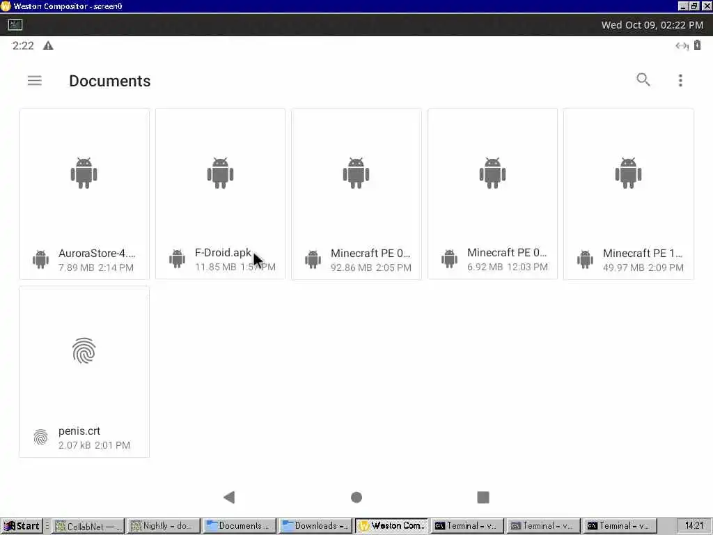
Task: Click the AuroraStore large Android thumbnail
Action: coord(84,173)
